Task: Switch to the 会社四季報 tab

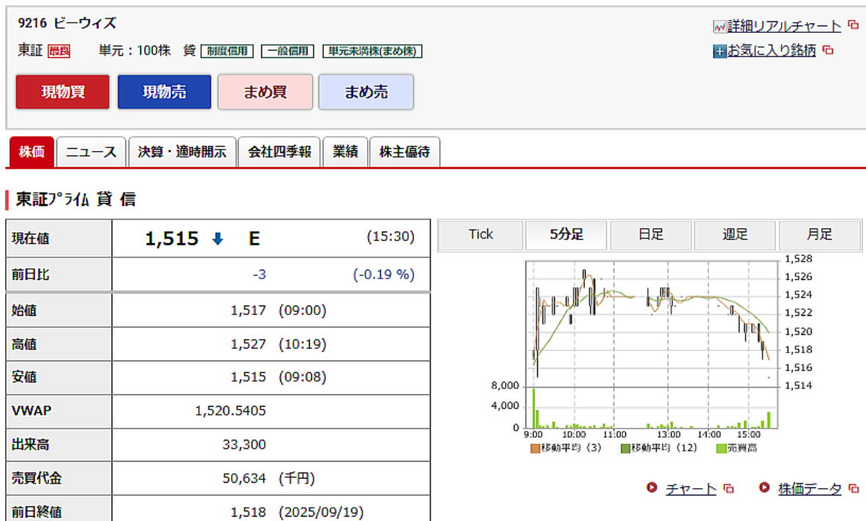Action: (x=279, y=152)
